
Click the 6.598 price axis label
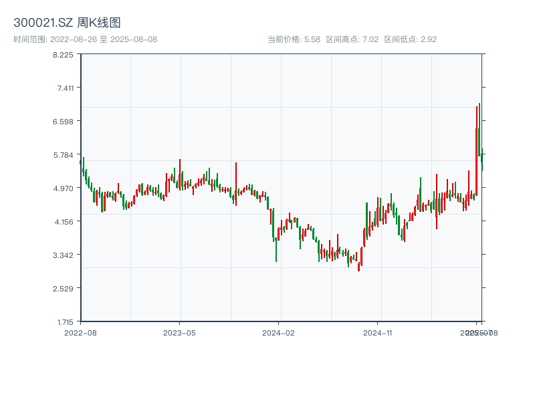pos(64,122)
